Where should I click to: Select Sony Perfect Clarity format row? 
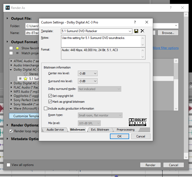(26, 100)
